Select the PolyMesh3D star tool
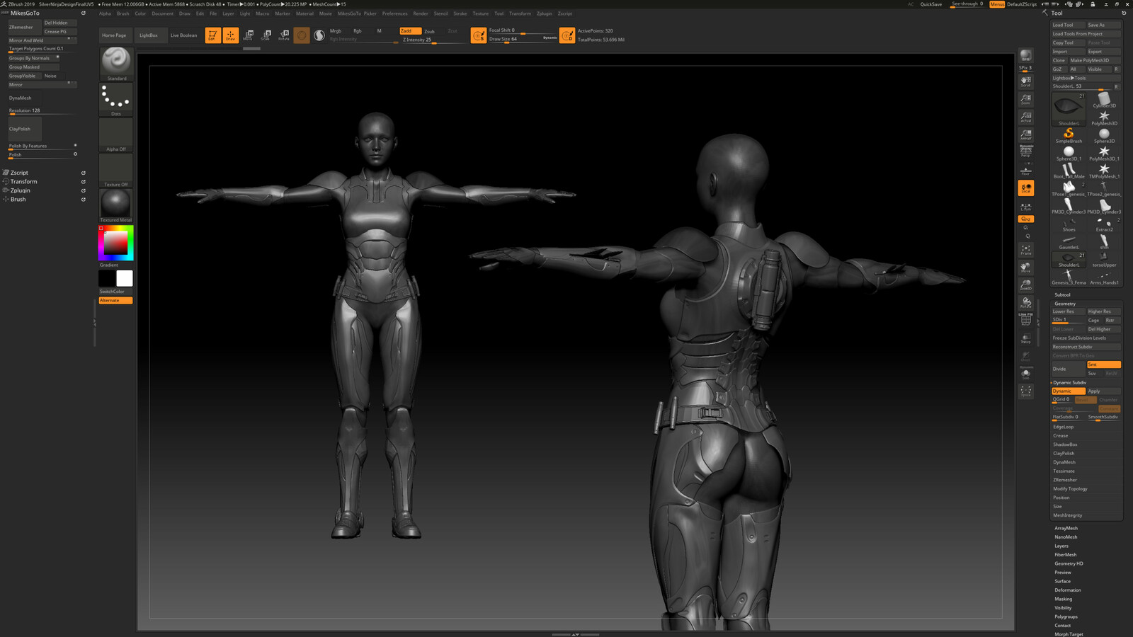 click(x=1104, y=117)
